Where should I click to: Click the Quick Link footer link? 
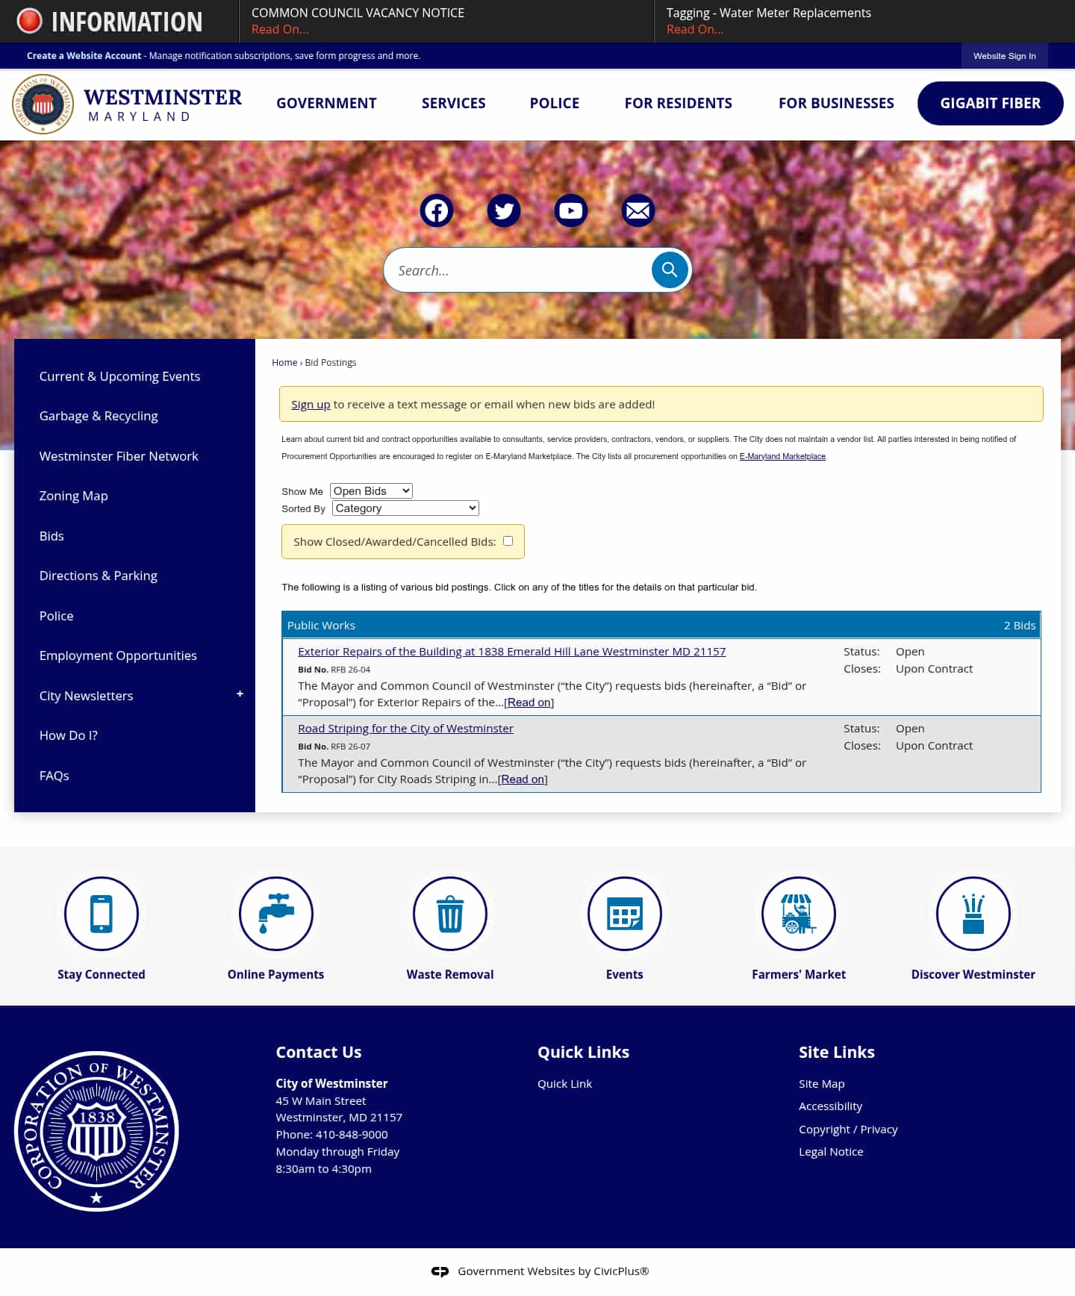coord(564,1083)
